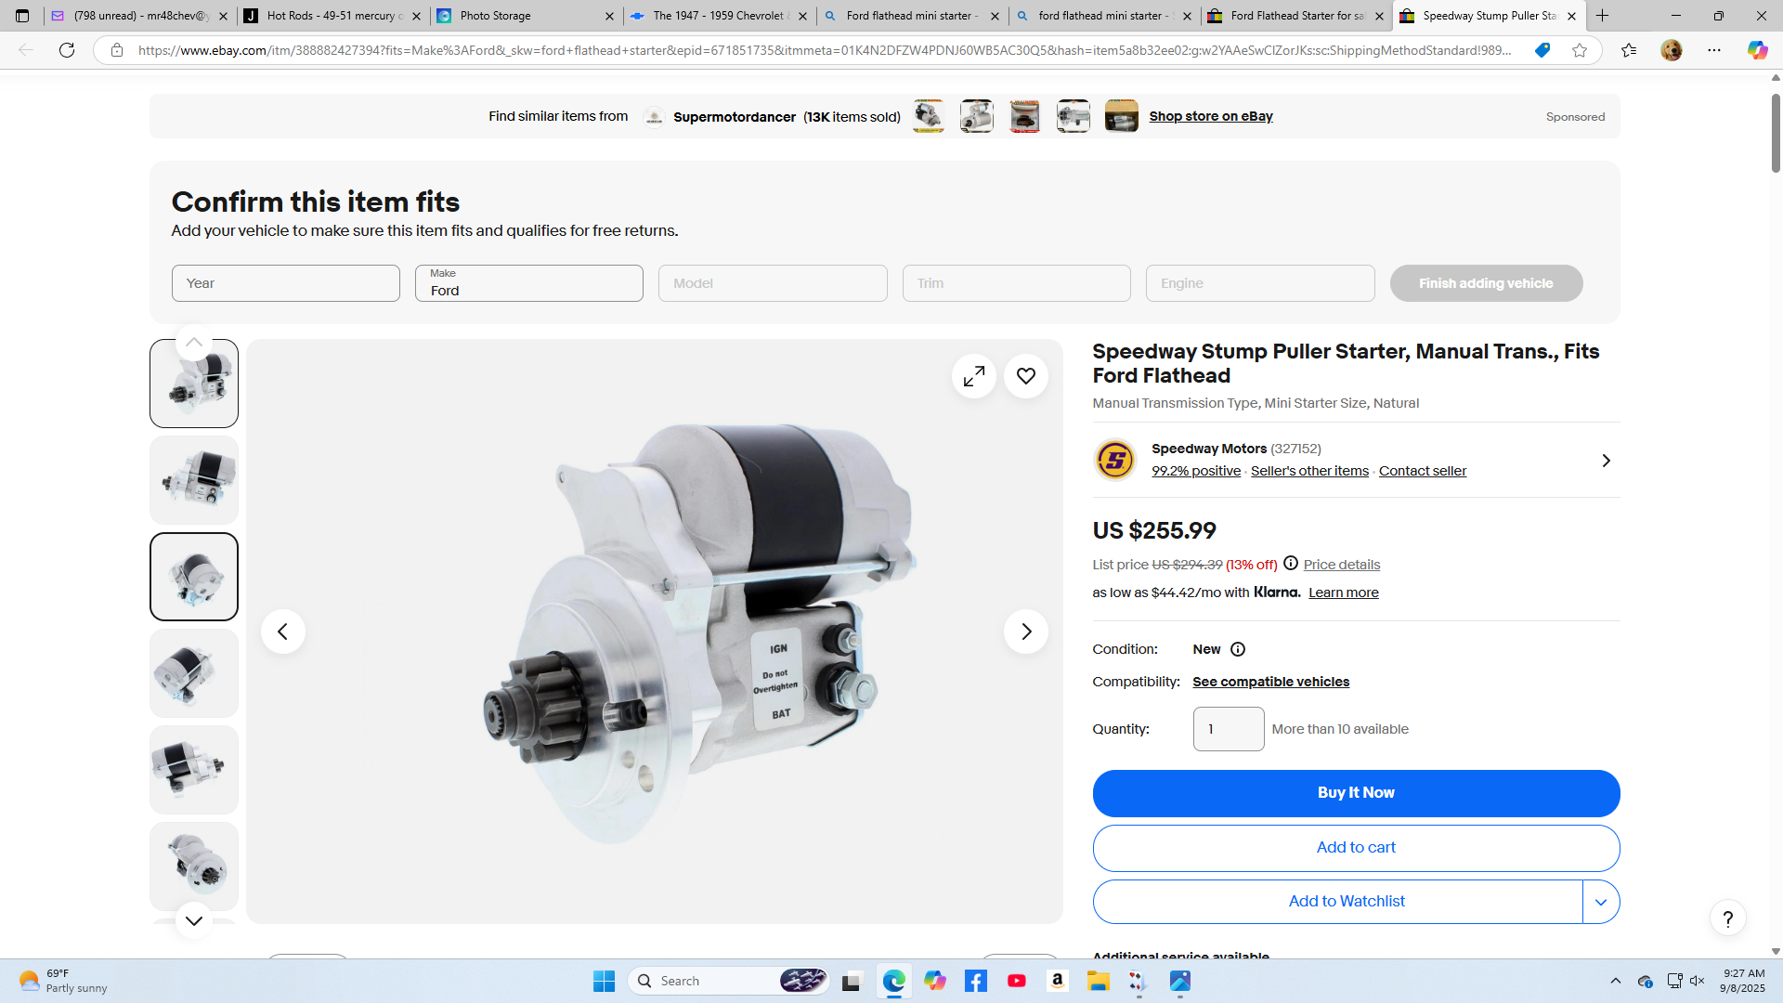Open the Year vehicle dropdown

285,283
